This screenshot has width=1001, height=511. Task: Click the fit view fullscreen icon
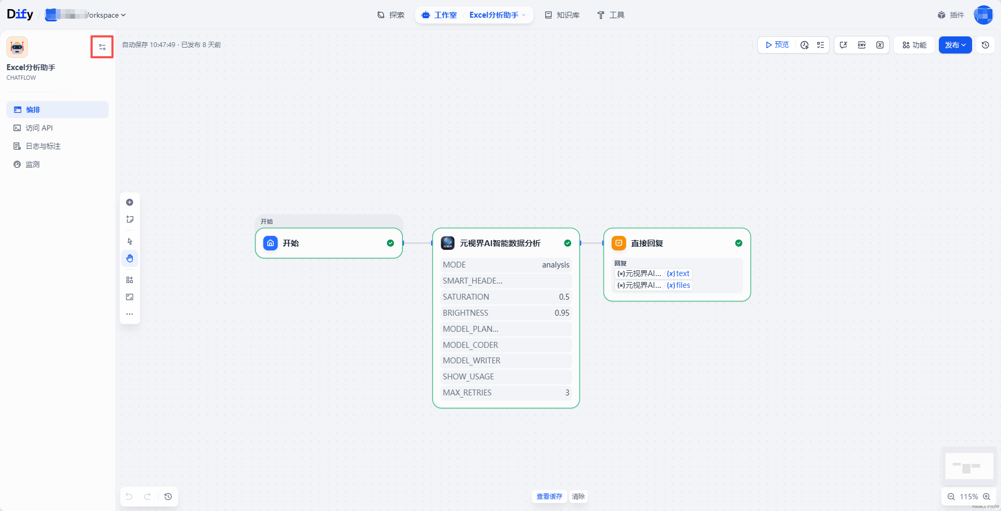tap(130, 297)
